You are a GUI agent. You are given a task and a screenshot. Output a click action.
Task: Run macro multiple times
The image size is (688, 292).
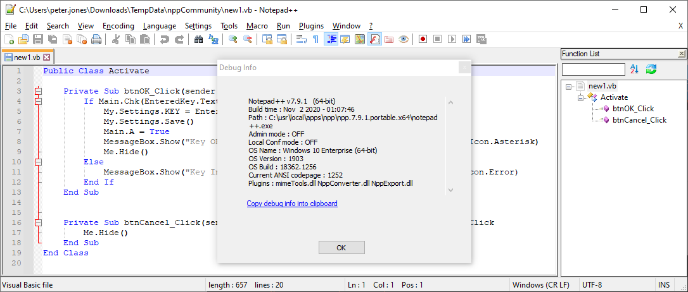[466, 39]
